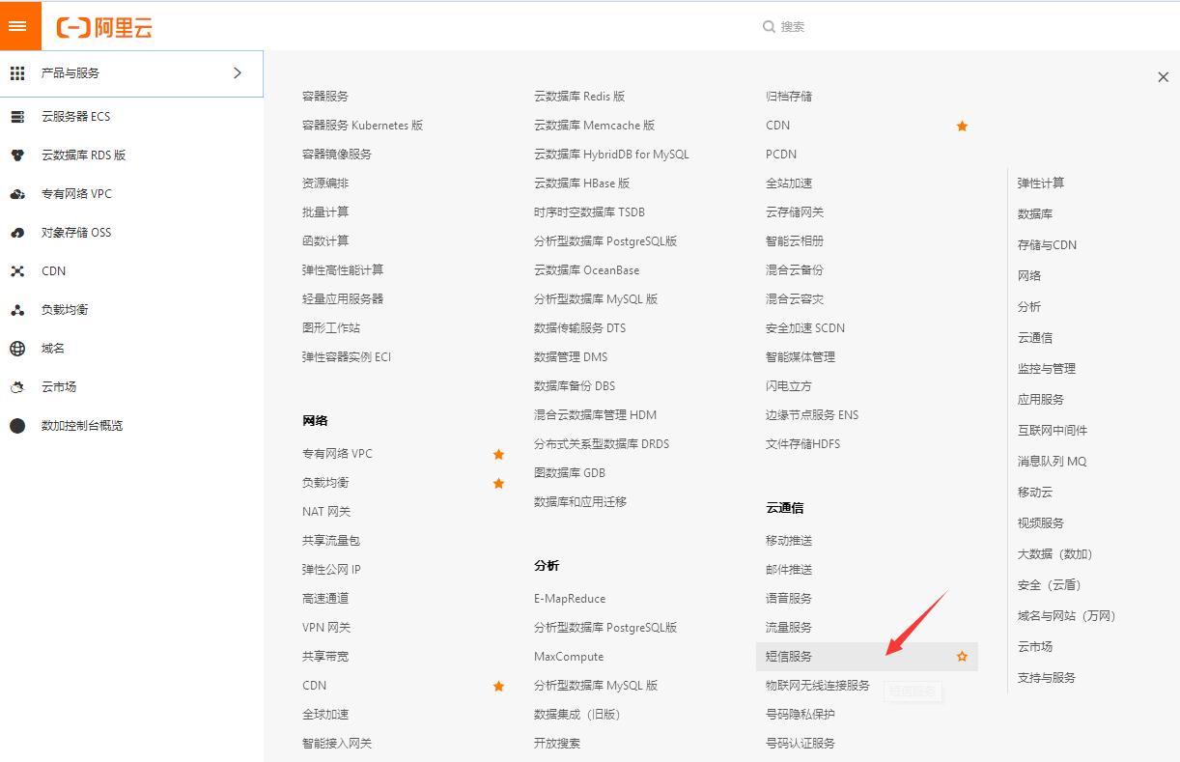Screen dimensions: 1180x762
Task: Click the CDN sidebar icon
Action: point(17,271)
